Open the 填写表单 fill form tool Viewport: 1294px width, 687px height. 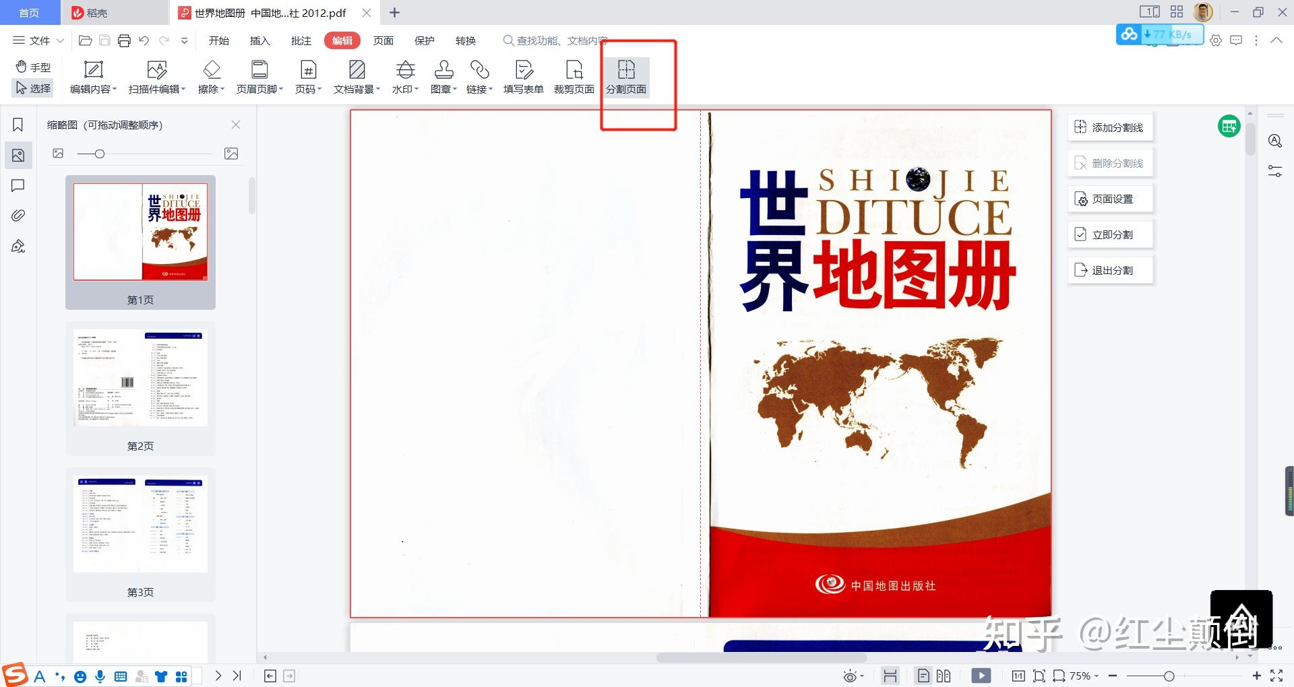[x=523, y=77]
